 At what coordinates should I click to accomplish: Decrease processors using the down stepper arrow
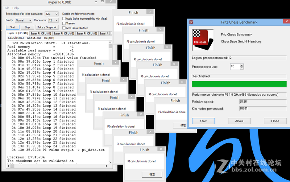(x=242, y=68)
